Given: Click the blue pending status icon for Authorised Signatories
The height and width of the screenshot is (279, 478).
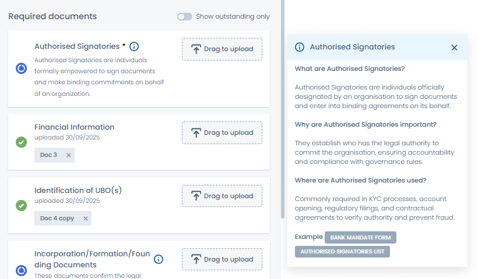Looking at the screenshot, I should click(21, 69).
